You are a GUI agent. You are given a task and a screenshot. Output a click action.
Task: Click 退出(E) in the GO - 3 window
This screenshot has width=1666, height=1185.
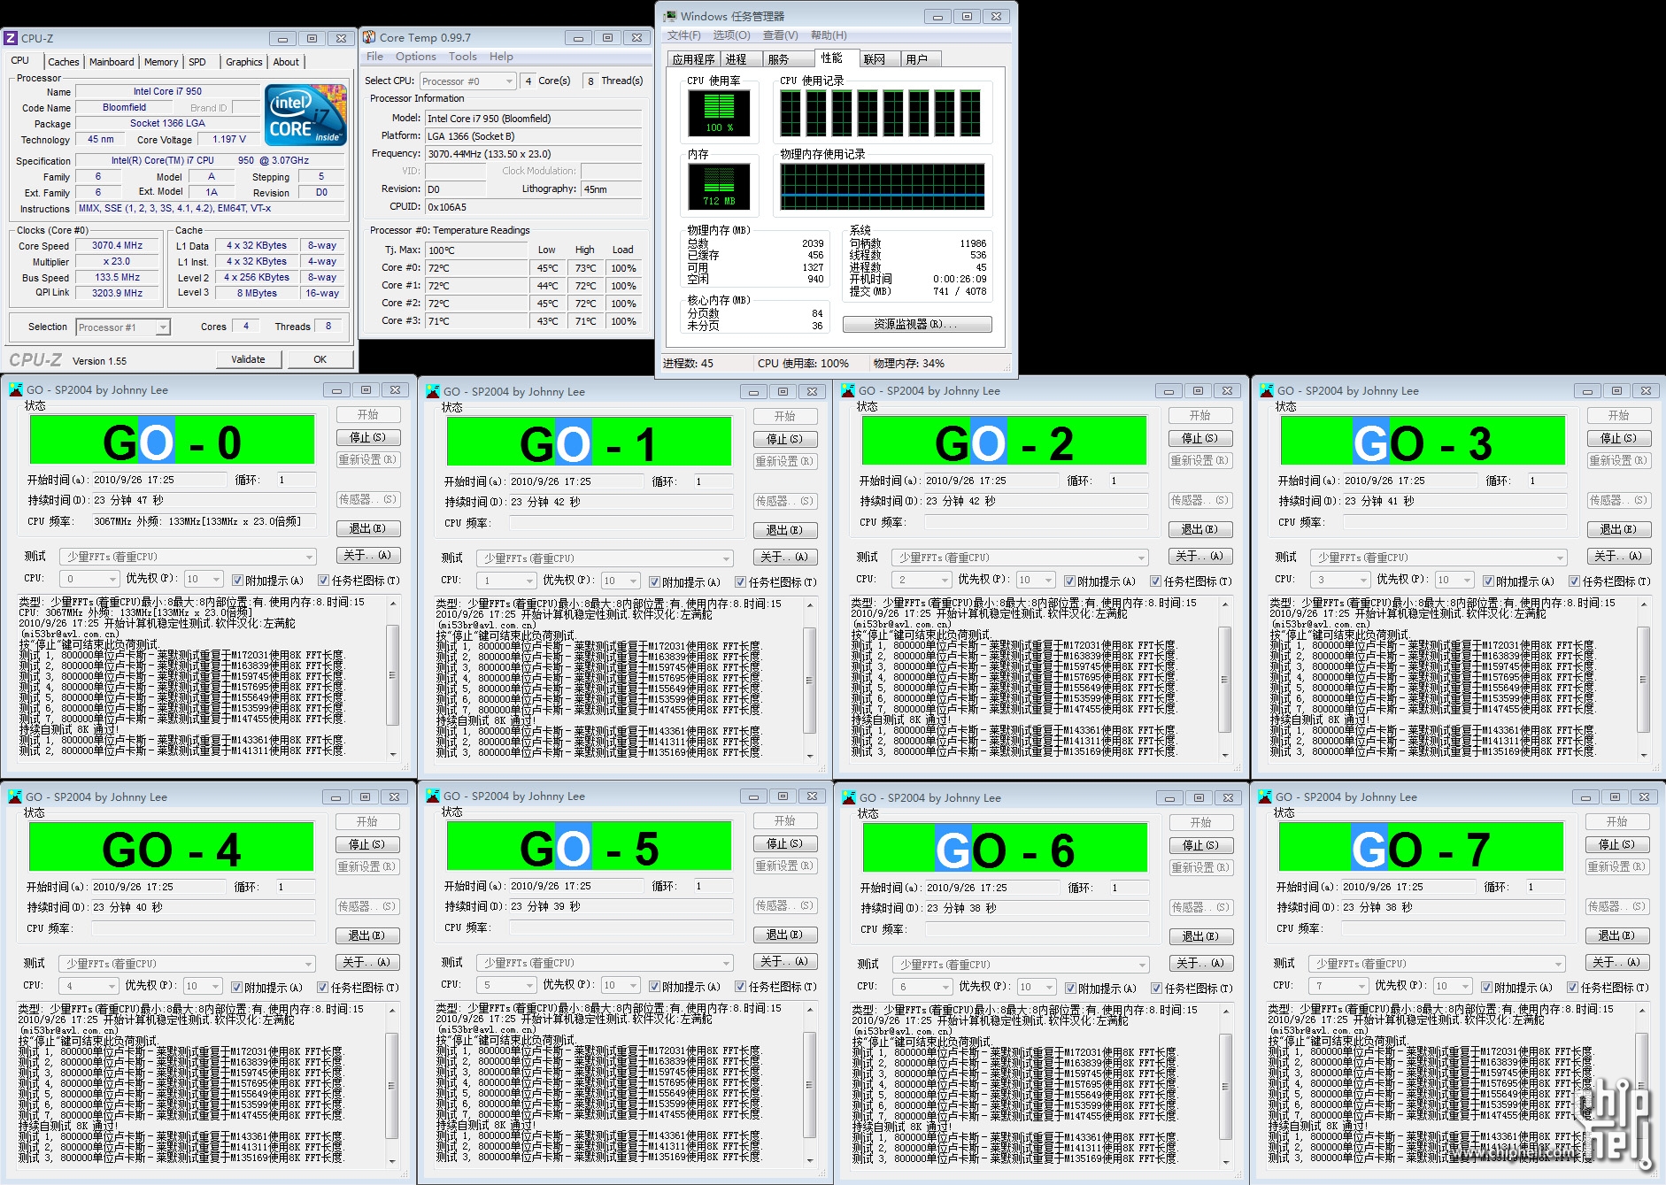click(1618, 529)
